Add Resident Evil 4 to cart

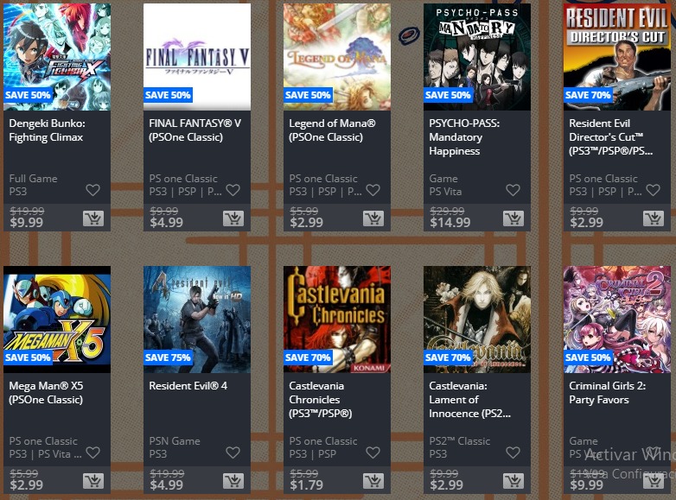[233, 481]
